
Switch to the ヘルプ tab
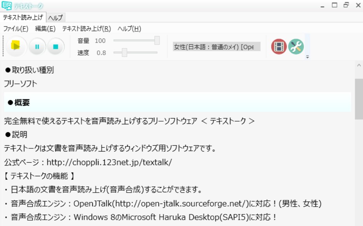point(56,17)
